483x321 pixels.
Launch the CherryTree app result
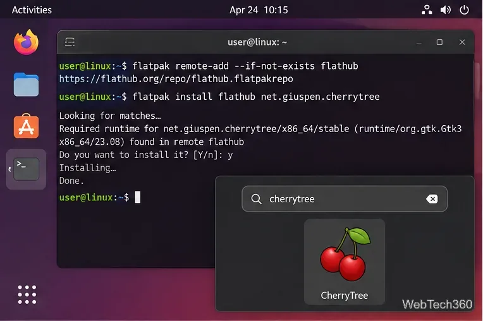pyautogui.click(x=345, y=262)
